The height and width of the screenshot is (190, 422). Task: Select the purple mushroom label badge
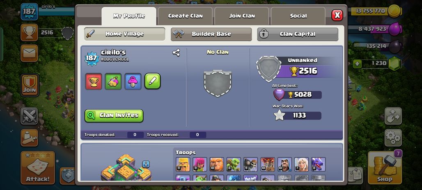click(x=133, y=81)
